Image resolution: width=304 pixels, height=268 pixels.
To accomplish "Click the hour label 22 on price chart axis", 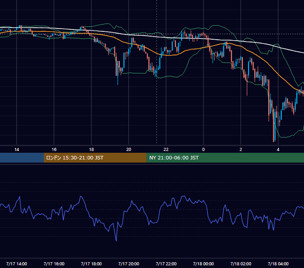I will point(166,150).
